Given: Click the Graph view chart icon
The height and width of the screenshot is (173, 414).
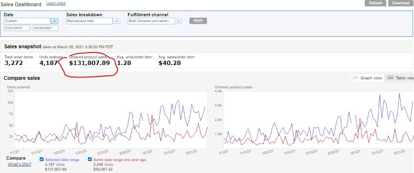Looking at the screenshot, I should click(x=355, y=78).
